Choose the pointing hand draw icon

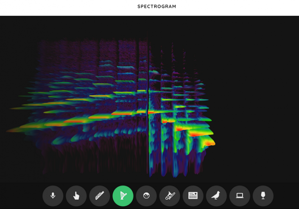[76, 196]
